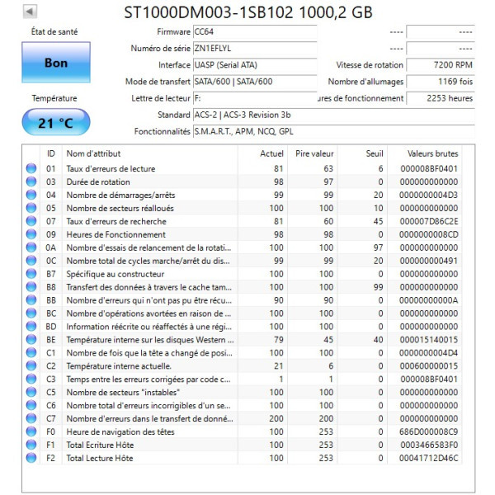Click the Seuil column header
This screenshot has height=495, width=495.
click(362, 153)
